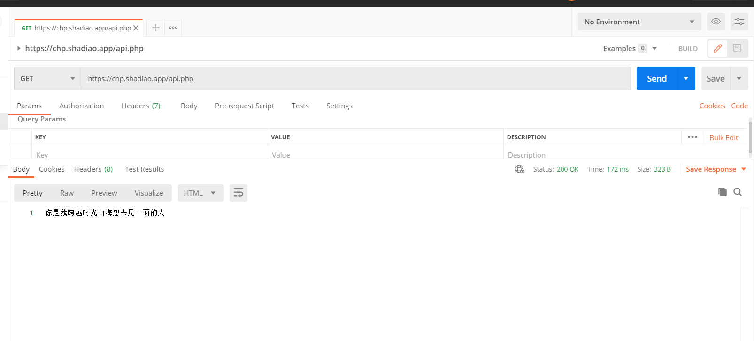This screenshot has width=754, height=341.
Task: Click the Time 172 ms value
Action: pos(617,169)
